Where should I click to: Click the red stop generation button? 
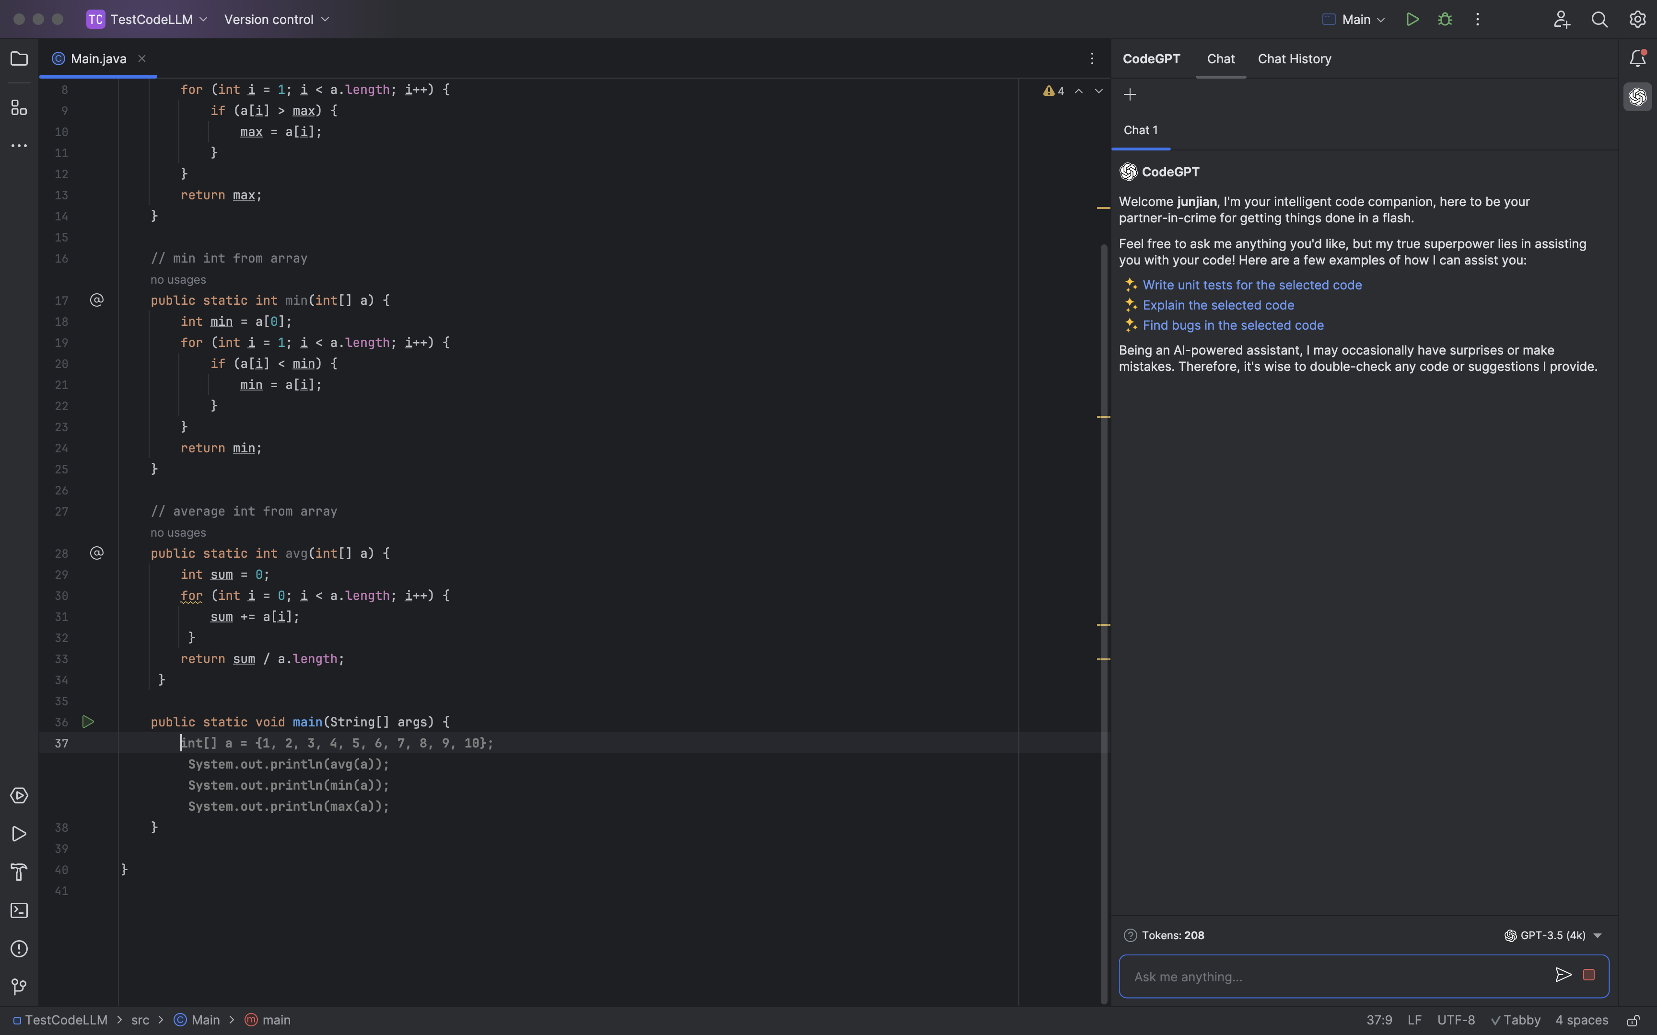(x=1588, y=975)
